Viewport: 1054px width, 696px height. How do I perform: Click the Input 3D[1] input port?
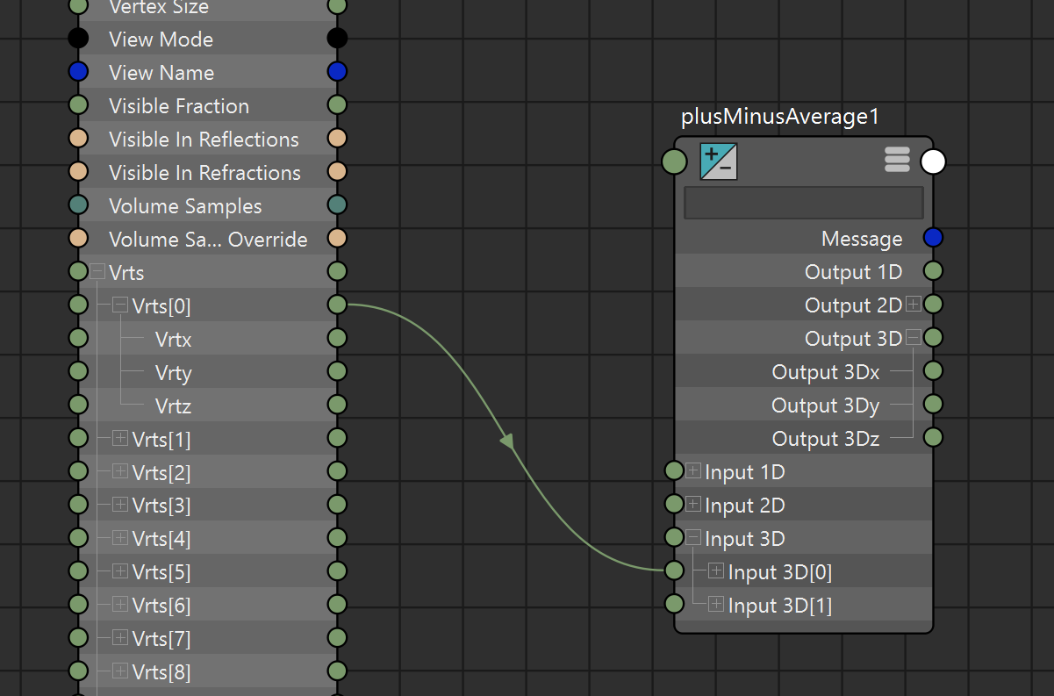674,604
